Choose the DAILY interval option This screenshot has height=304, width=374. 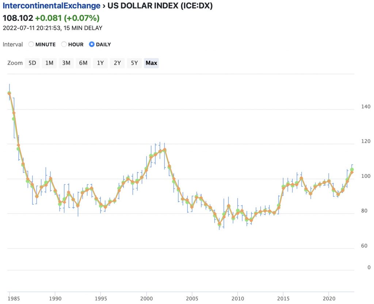point(92,44)
